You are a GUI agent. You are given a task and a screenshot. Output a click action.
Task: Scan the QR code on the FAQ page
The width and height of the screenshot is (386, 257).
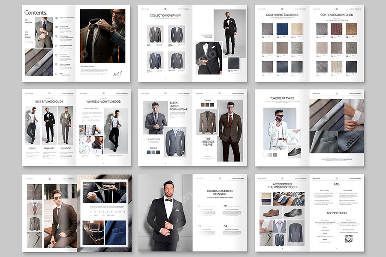point(348,239)
